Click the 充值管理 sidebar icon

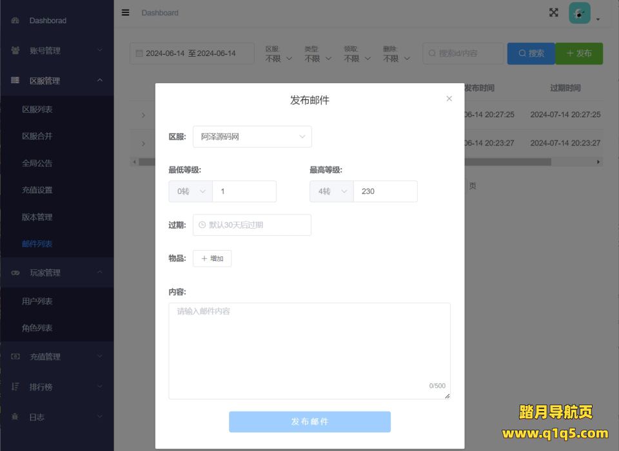(15, 356)
